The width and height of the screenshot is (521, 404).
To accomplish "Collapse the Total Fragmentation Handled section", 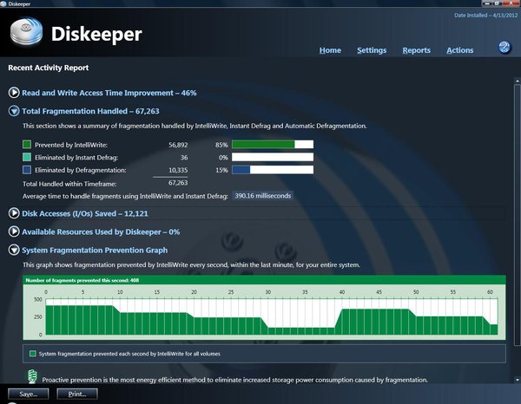I will pos(14,111).
